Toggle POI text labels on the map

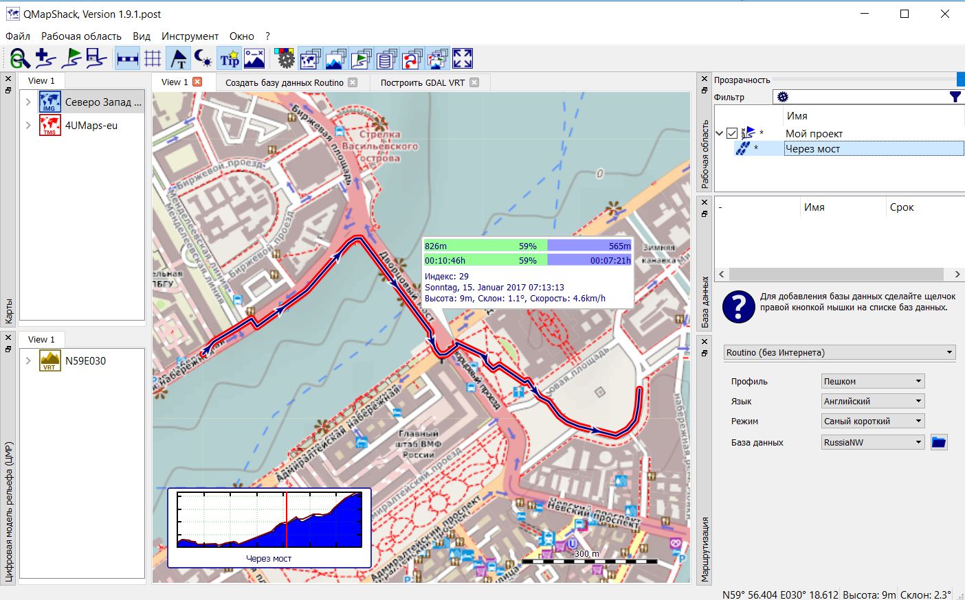[178, 59]
